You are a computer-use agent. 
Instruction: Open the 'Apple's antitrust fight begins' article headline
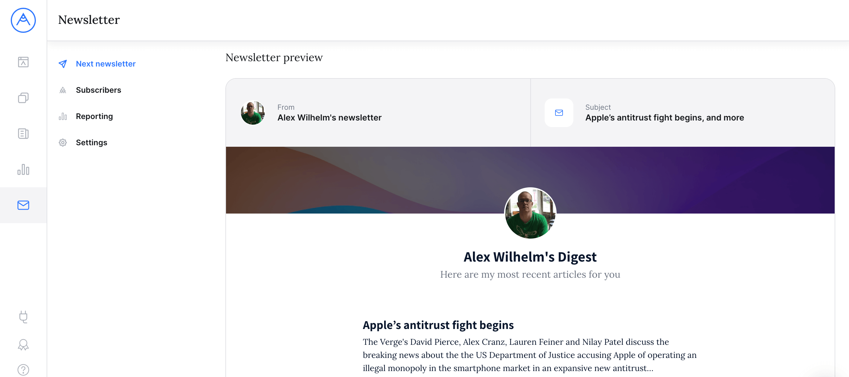pos(438,325)
